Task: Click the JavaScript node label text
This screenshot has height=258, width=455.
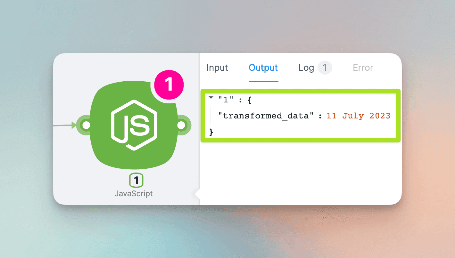Action: [134, 194]
